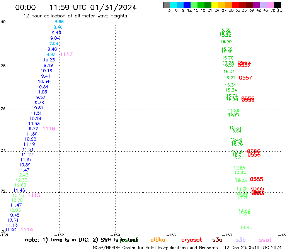The width and height of the screenshot is (286, 251).
Task: Click wave height value 11.30
Action: coord(32,134)
